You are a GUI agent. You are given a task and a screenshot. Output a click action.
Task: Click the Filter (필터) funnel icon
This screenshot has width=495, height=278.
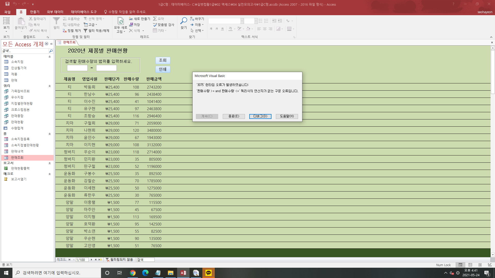coord(56,21)
